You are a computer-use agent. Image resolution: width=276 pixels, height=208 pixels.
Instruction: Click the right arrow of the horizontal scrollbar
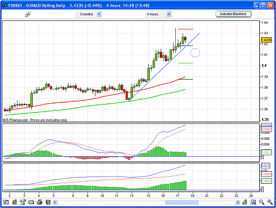click(238, 202)
